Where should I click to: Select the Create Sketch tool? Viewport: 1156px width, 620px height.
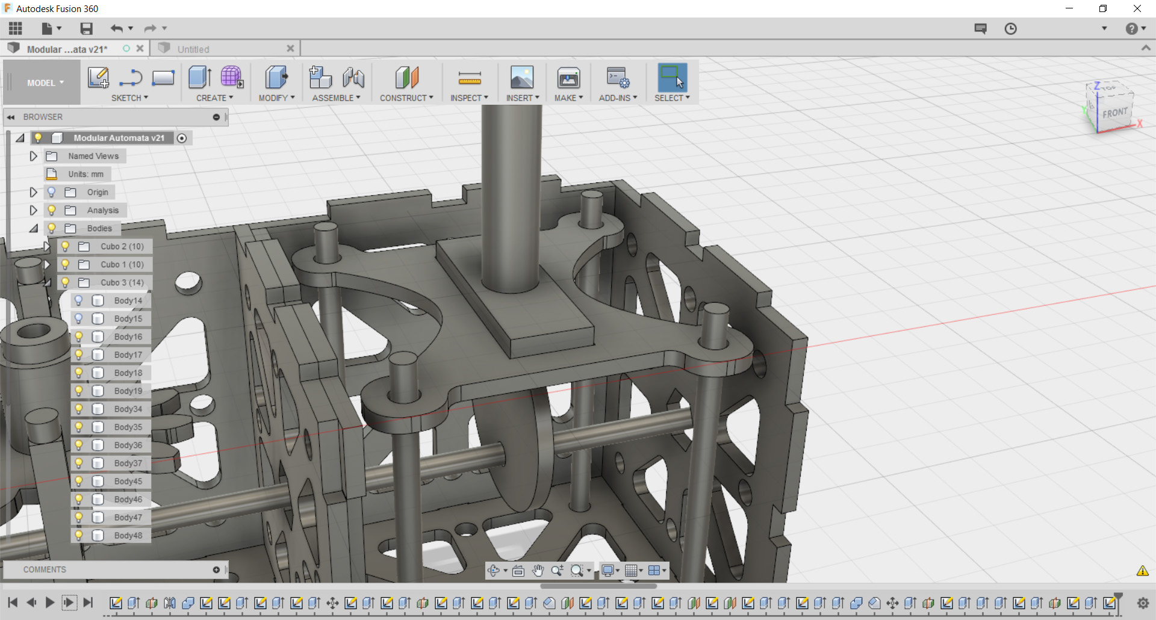coord(98,78)
